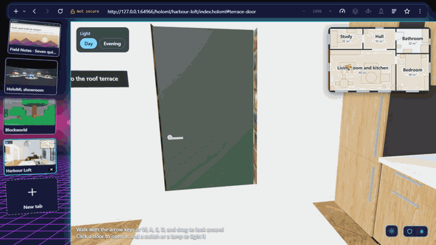Viewport: 436px width, 245px height.
Task: Zoom in with the plus icon
Action: 330,11
